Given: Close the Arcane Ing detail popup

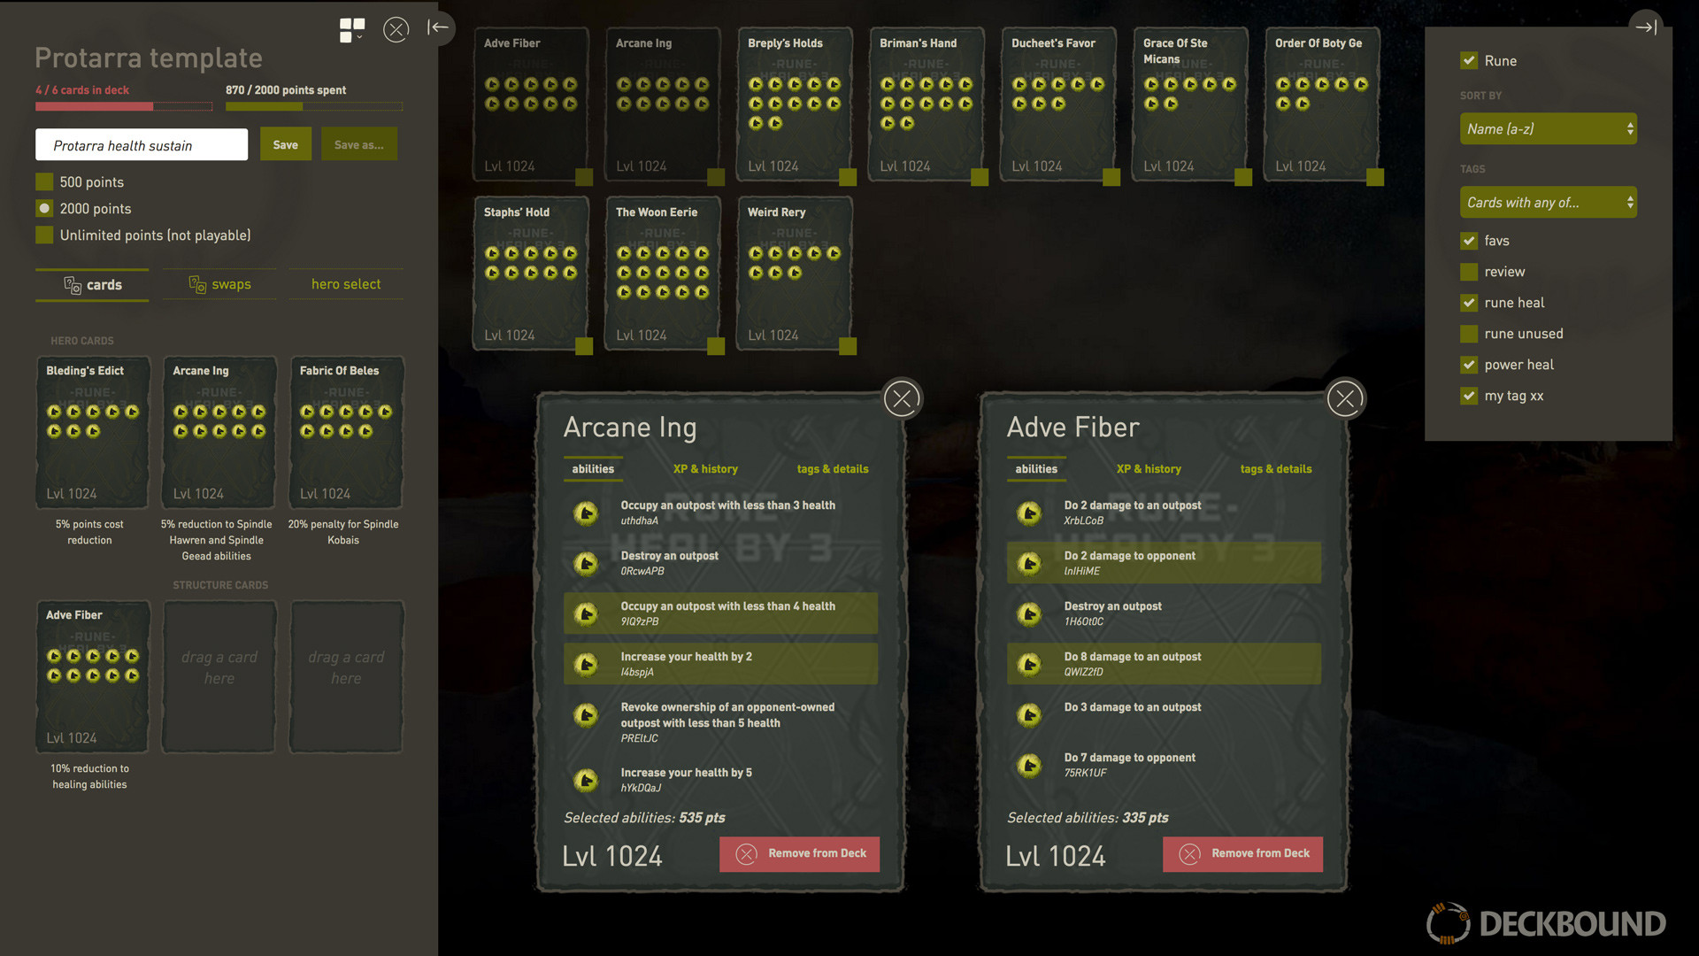Looking at the screenshot, I should tap(902, 399).
